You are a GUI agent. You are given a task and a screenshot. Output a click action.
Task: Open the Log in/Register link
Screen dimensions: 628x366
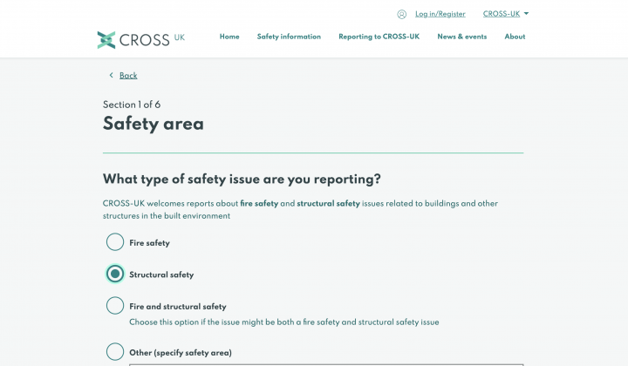click(x=440, y=14)
